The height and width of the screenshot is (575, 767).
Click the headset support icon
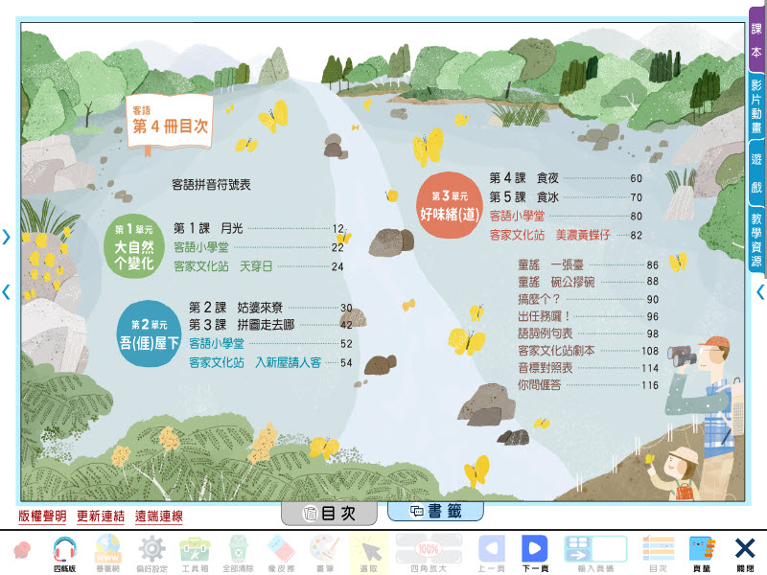[x=64, y=553]
